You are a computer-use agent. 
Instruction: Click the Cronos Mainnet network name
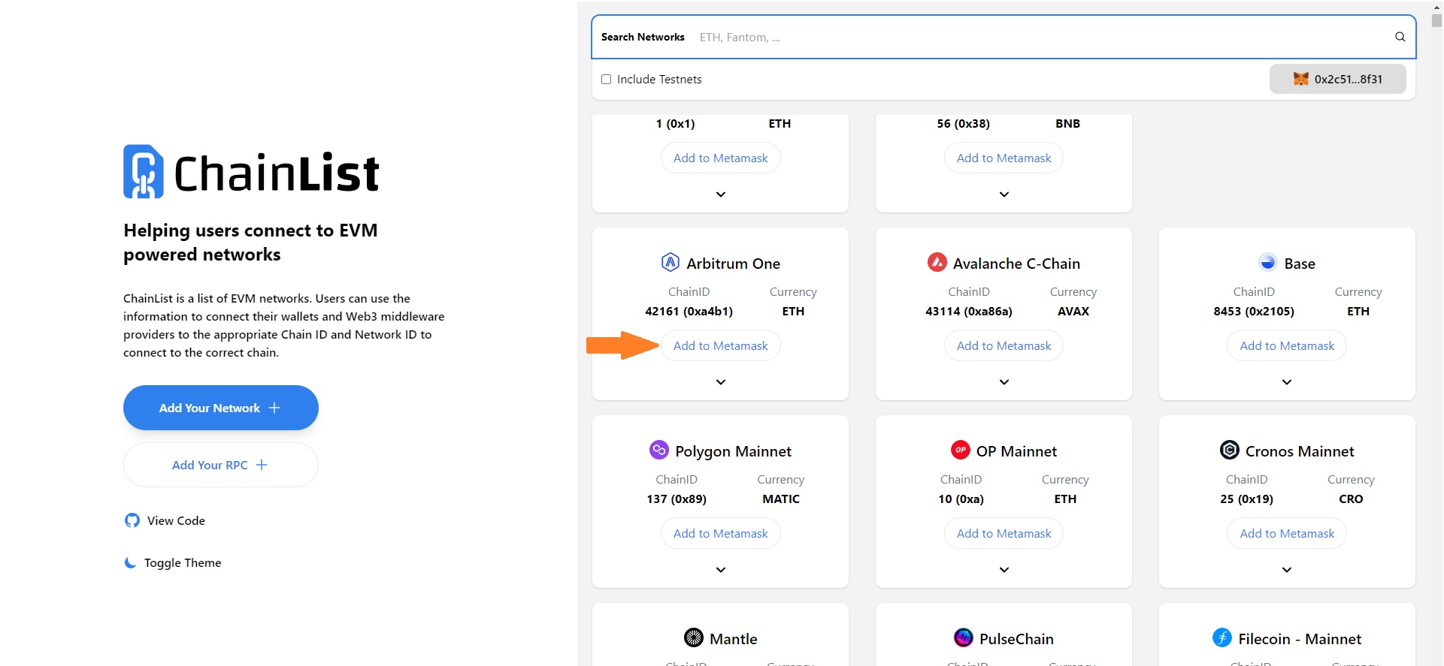tap(1300, 451)
